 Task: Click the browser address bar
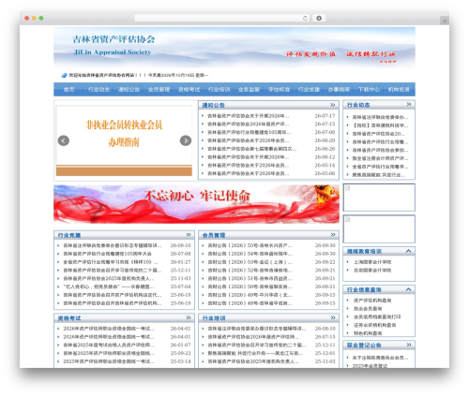pyautogui.click(x=222, y=18)
